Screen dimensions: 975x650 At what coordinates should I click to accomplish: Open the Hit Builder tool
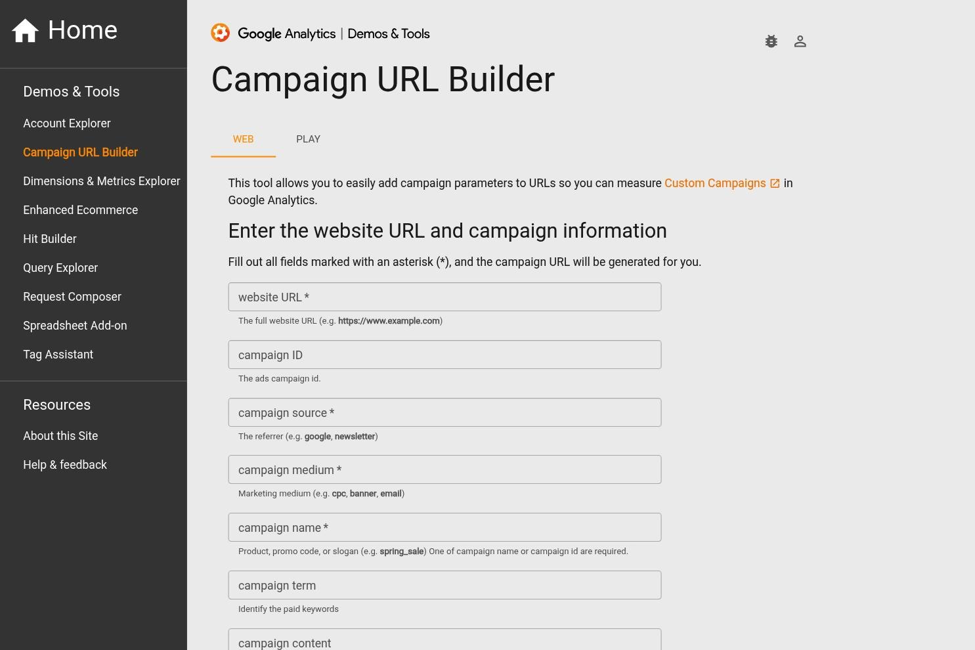[x=49, y=239]
